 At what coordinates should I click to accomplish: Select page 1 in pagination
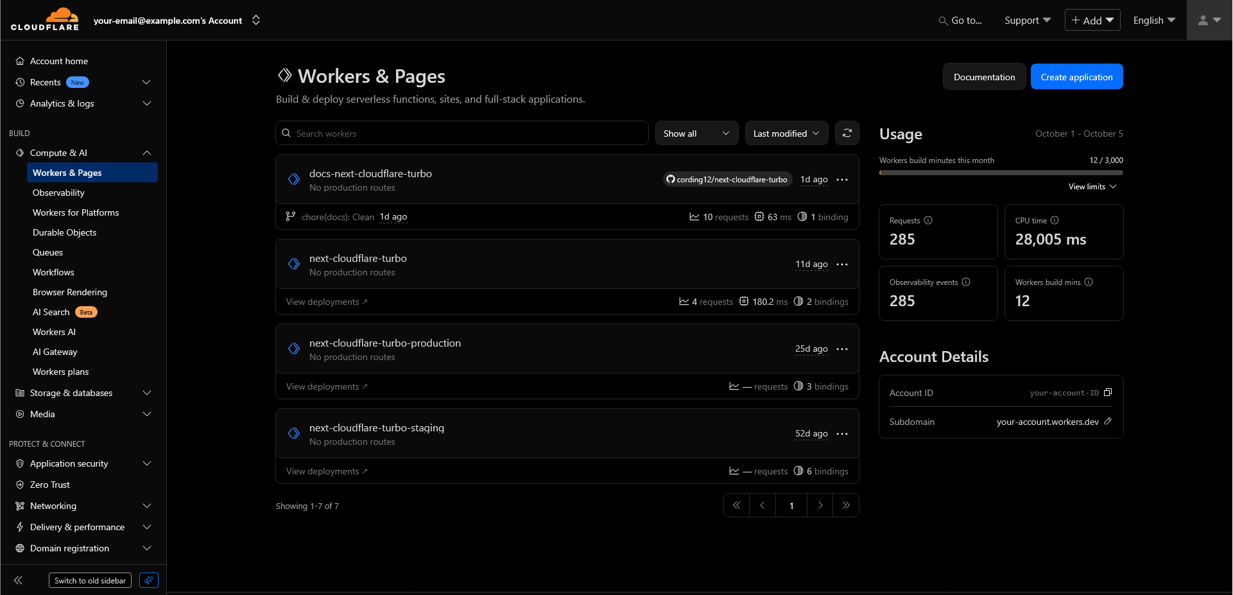tap(791, 505)
